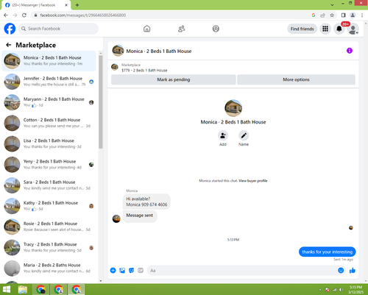Open Maria 2 Beds 2 Baths conversation
Image resolution: width=368 pixels, height=295 pixels.
49,268
